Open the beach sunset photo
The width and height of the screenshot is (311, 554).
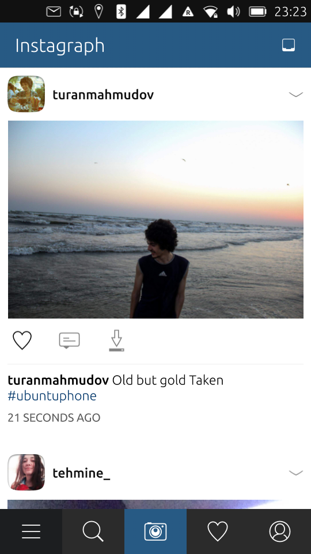pyautogui.click(x=155, y=219)
